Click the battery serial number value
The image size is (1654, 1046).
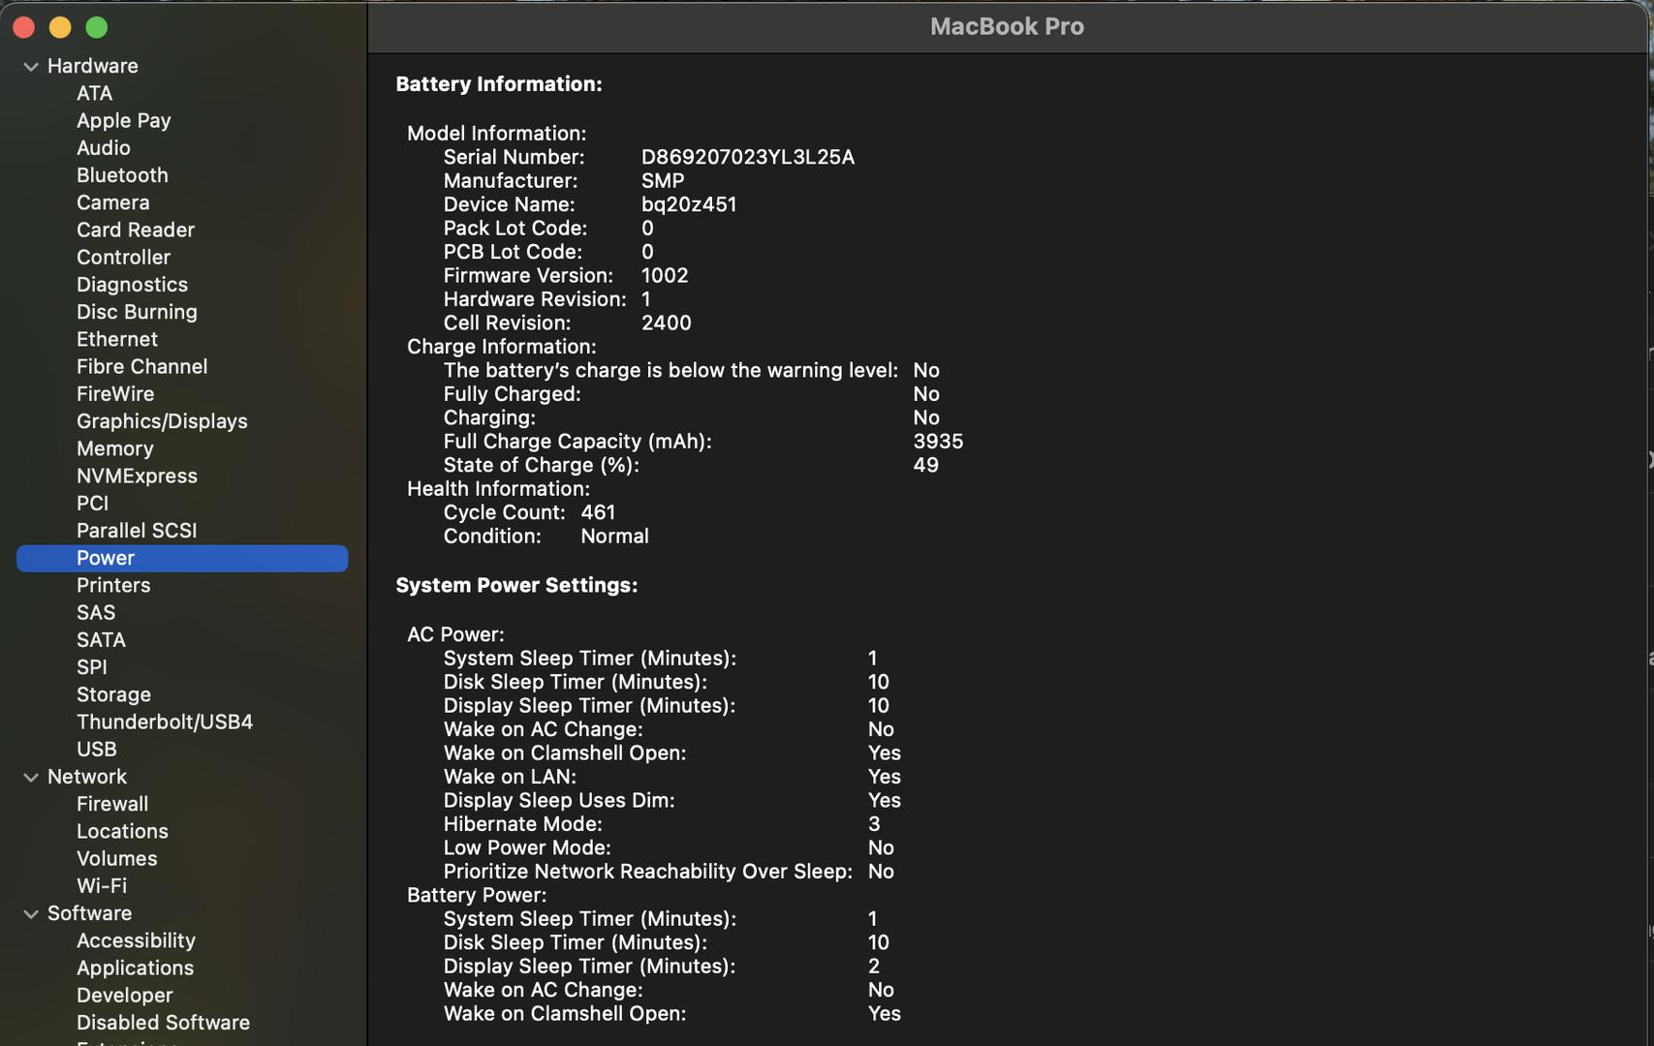pos(747,157)
